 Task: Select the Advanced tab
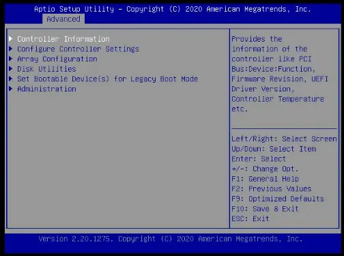[63, 19]
